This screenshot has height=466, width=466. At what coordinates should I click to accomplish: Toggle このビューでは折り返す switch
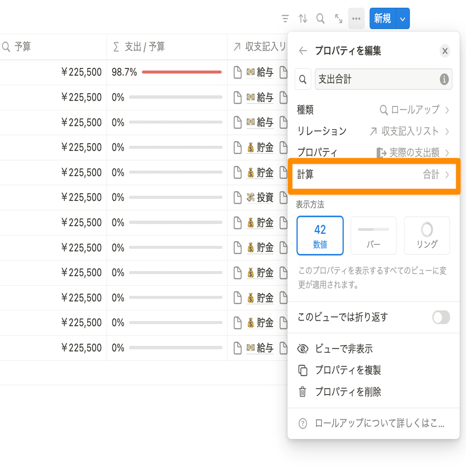pyautogui.click(x=441, y=317)
